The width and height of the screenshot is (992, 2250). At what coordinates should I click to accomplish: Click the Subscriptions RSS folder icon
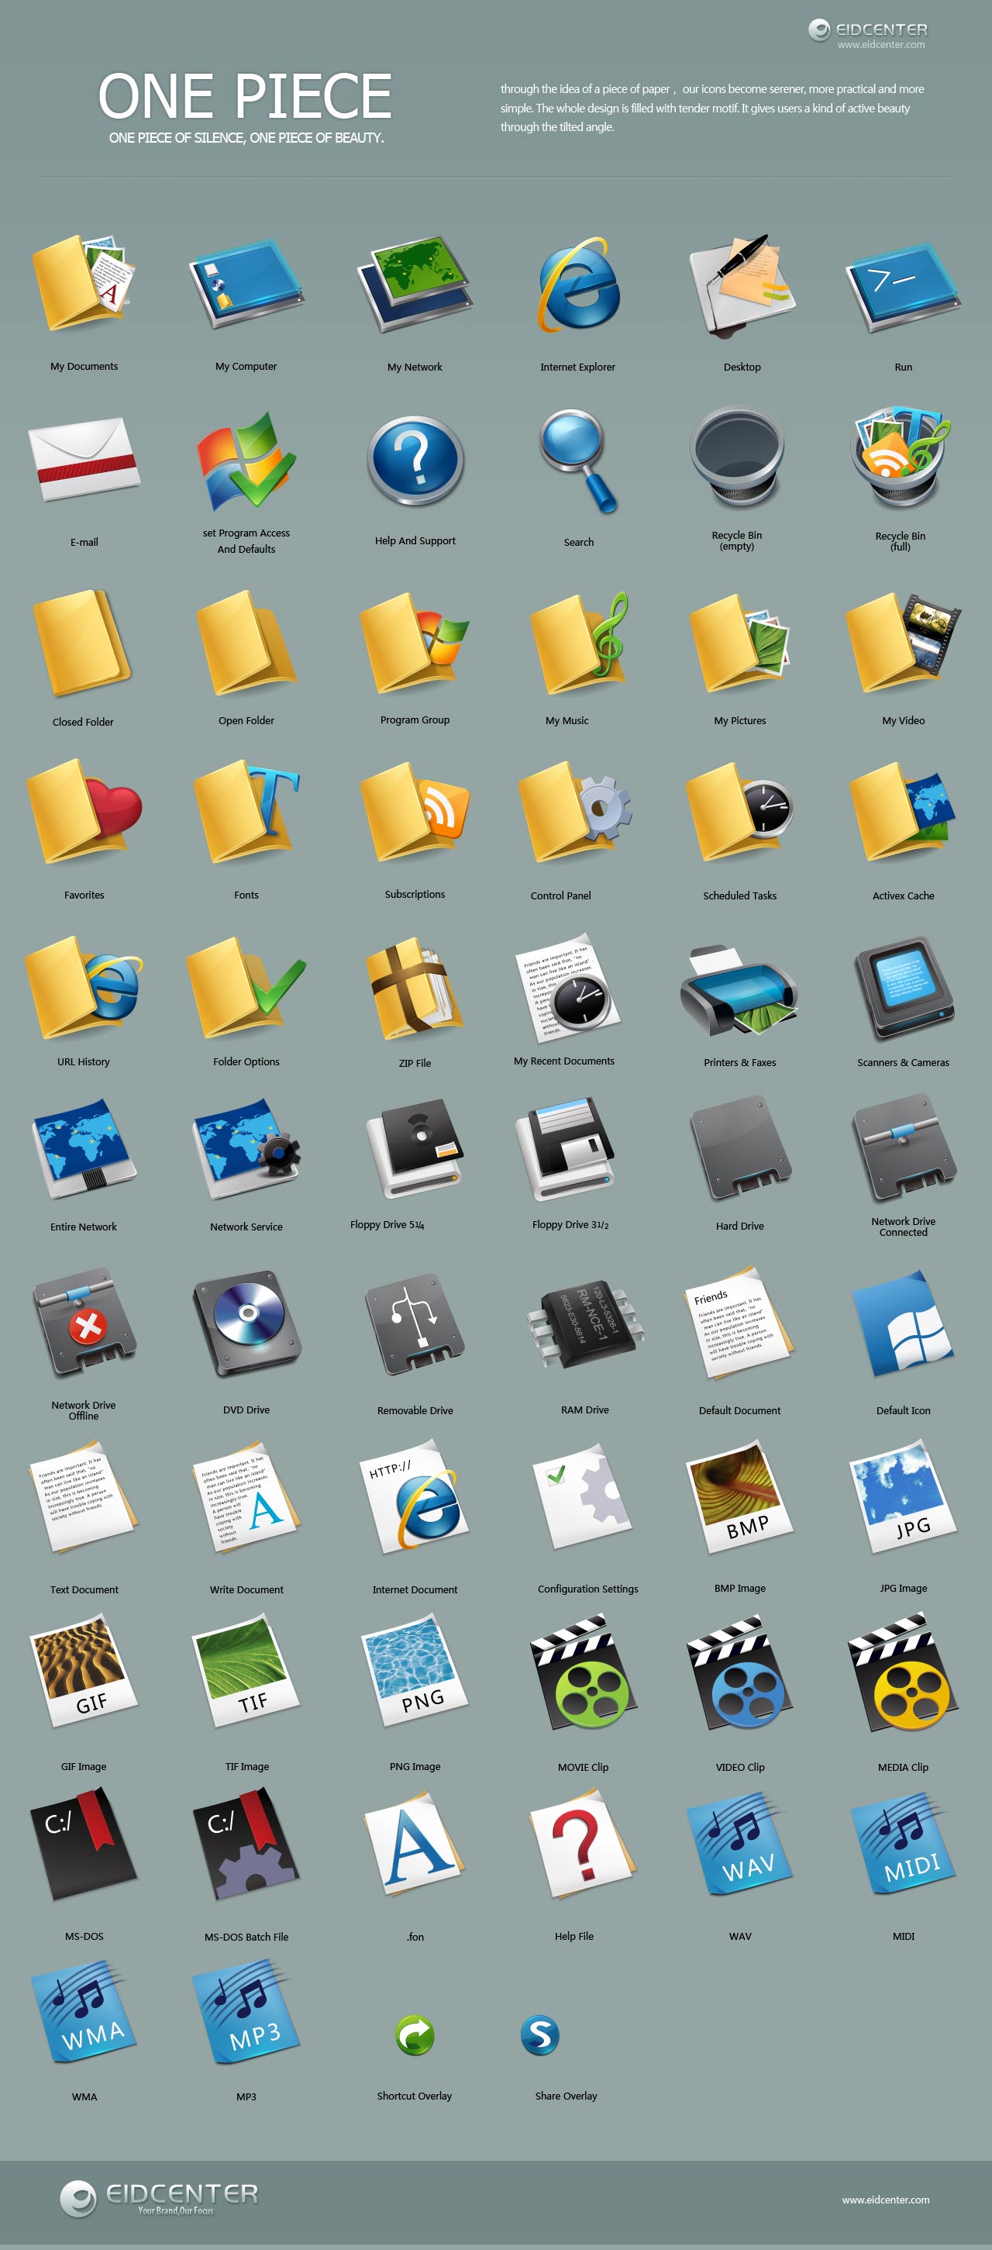415,813
